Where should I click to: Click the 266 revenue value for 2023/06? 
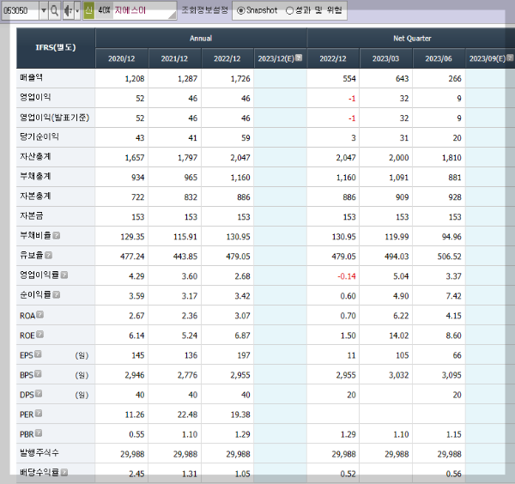pos(455,78)
